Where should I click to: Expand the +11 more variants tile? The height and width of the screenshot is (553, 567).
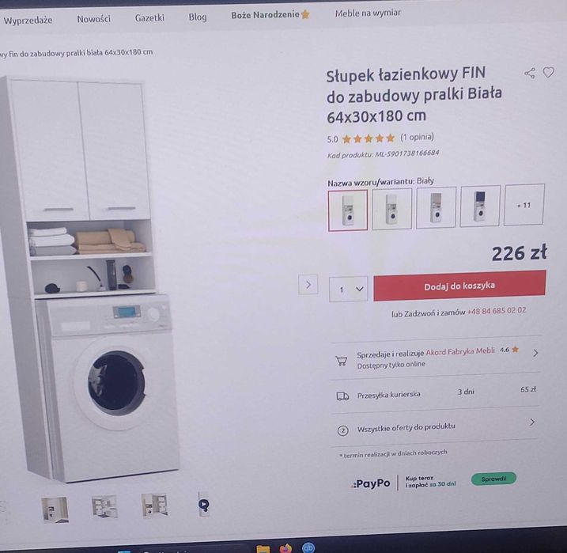(524, 205)
